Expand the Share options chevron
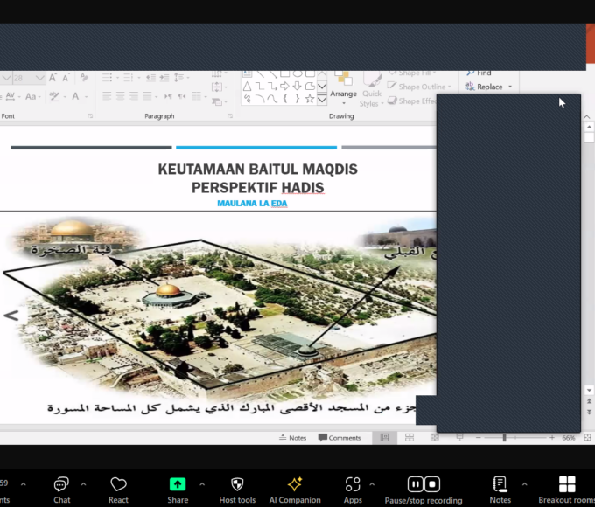 click(x=202, y=483)
